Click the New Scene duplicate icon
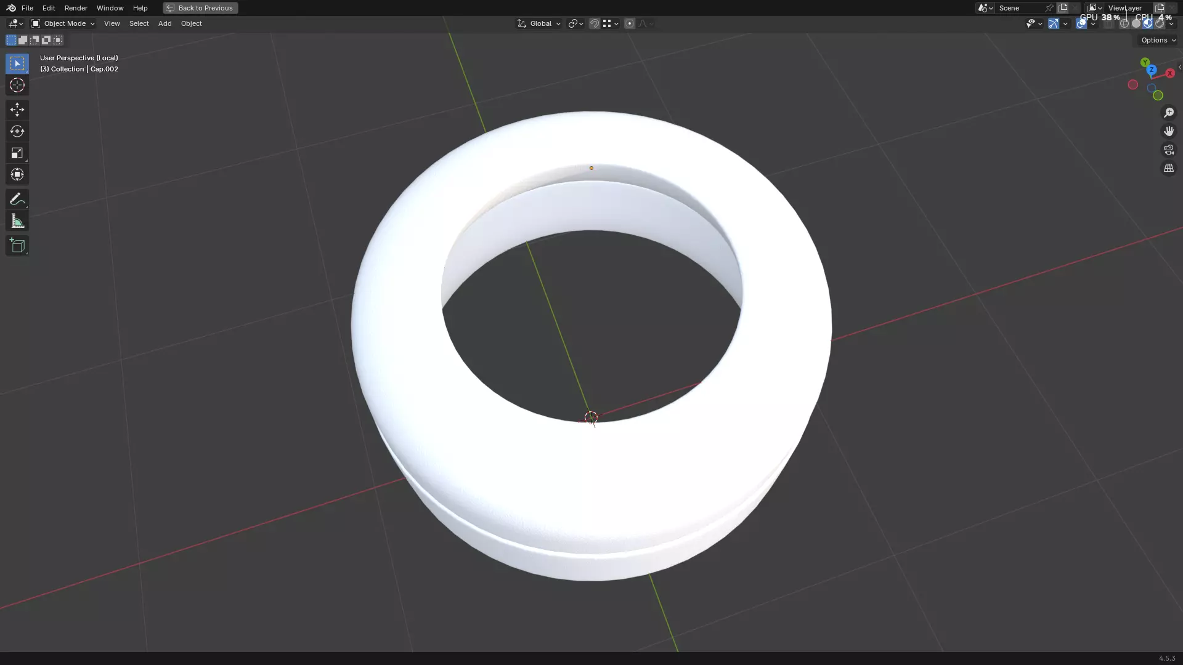Image resolution: width=1183 pixels, height=665 pixels. point(1063,8)
